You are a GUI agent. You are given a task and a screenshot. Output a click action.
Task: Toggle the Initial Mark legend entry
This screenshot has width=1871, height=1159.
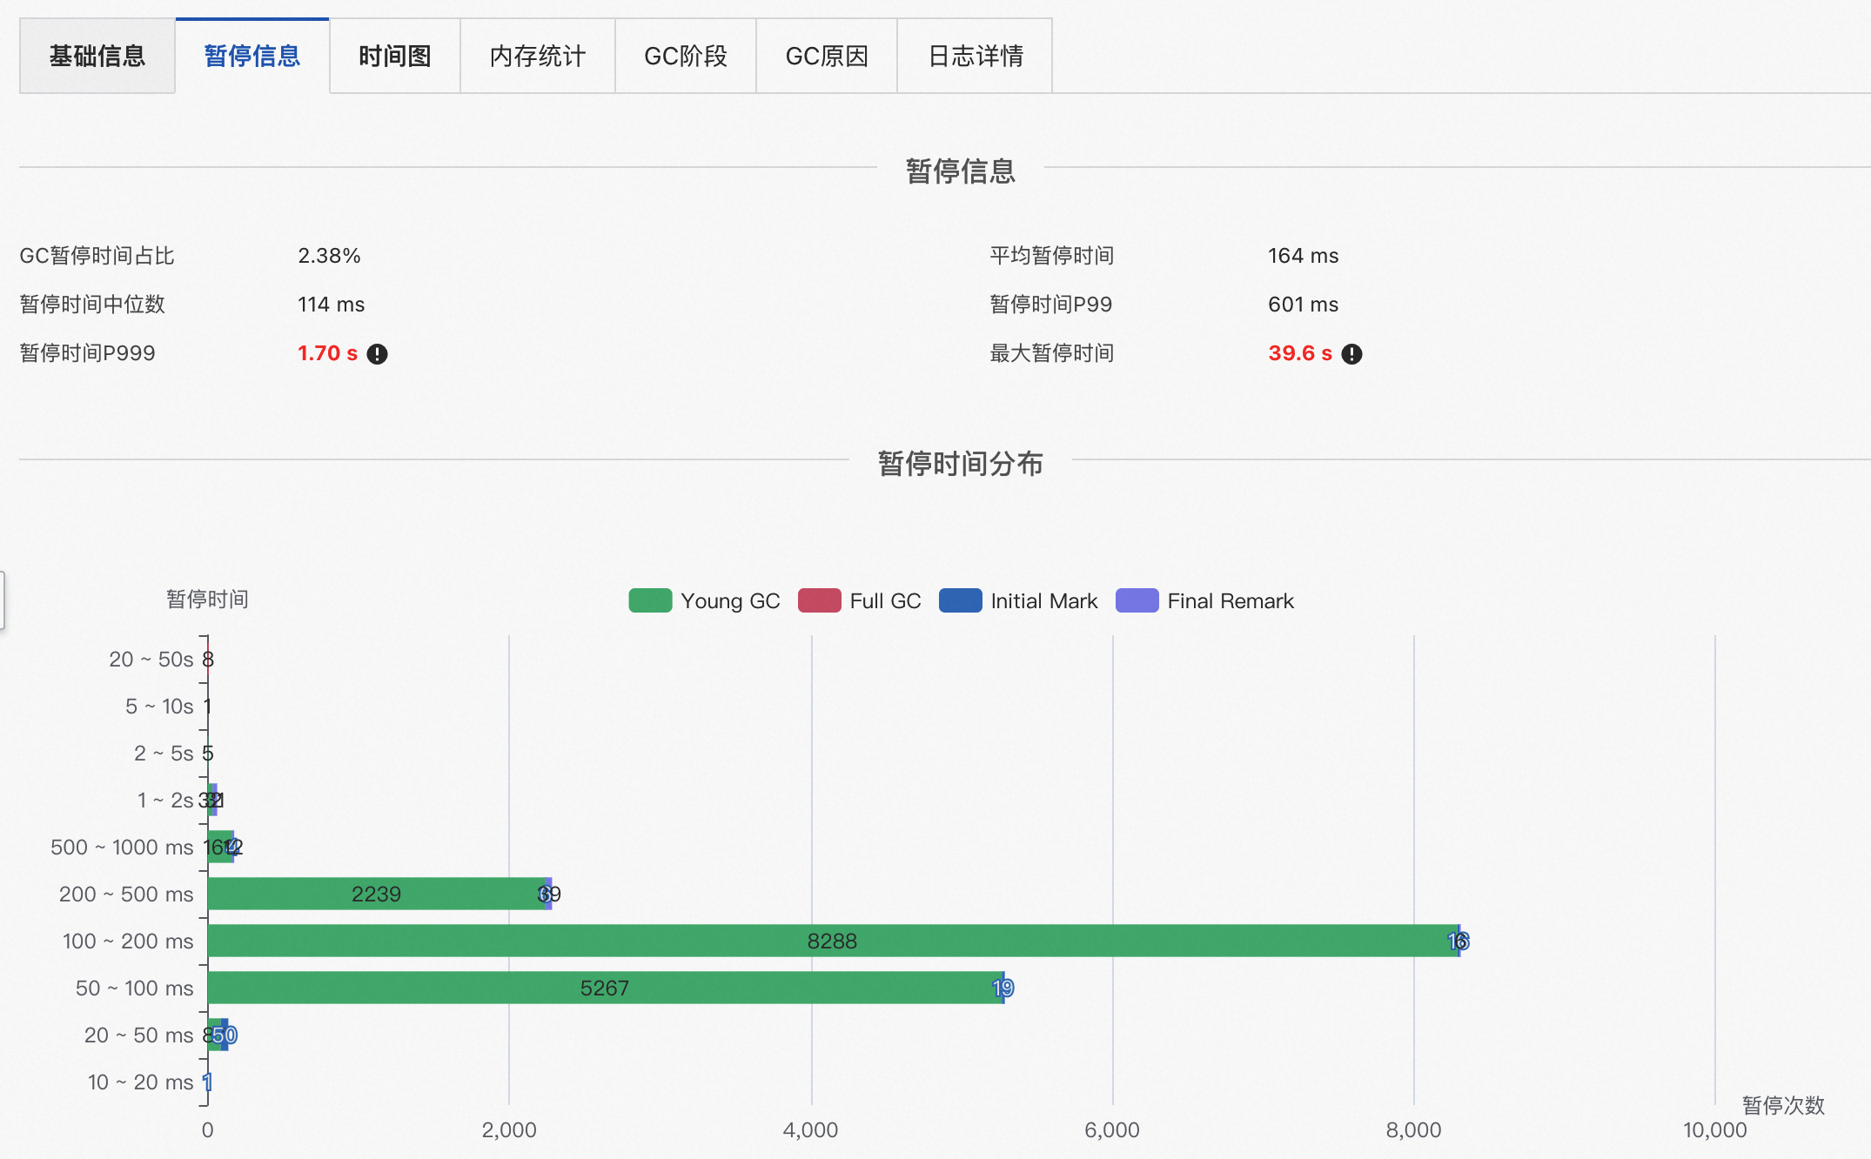coord(961,600)
